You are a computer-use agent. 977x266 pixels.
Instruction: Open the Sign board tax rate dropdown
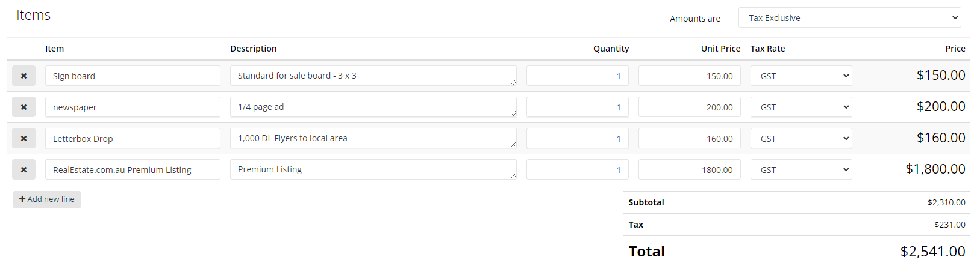coord(801,76)
